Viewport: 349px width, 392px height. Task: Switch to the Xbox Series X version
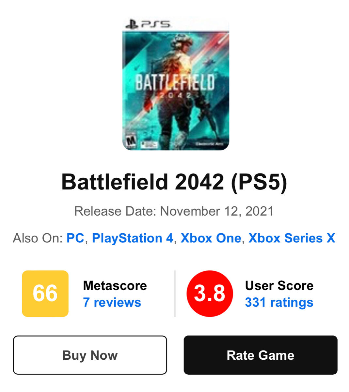(x=292, y=238)
